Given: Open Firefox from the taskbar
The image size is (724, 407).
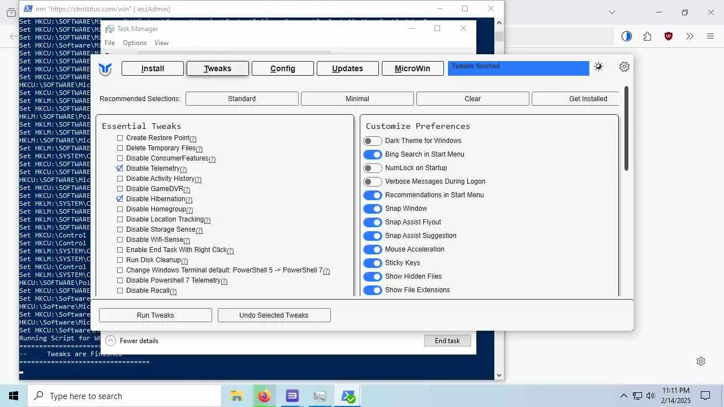Looking at the screenshot, I should point(264,396).
